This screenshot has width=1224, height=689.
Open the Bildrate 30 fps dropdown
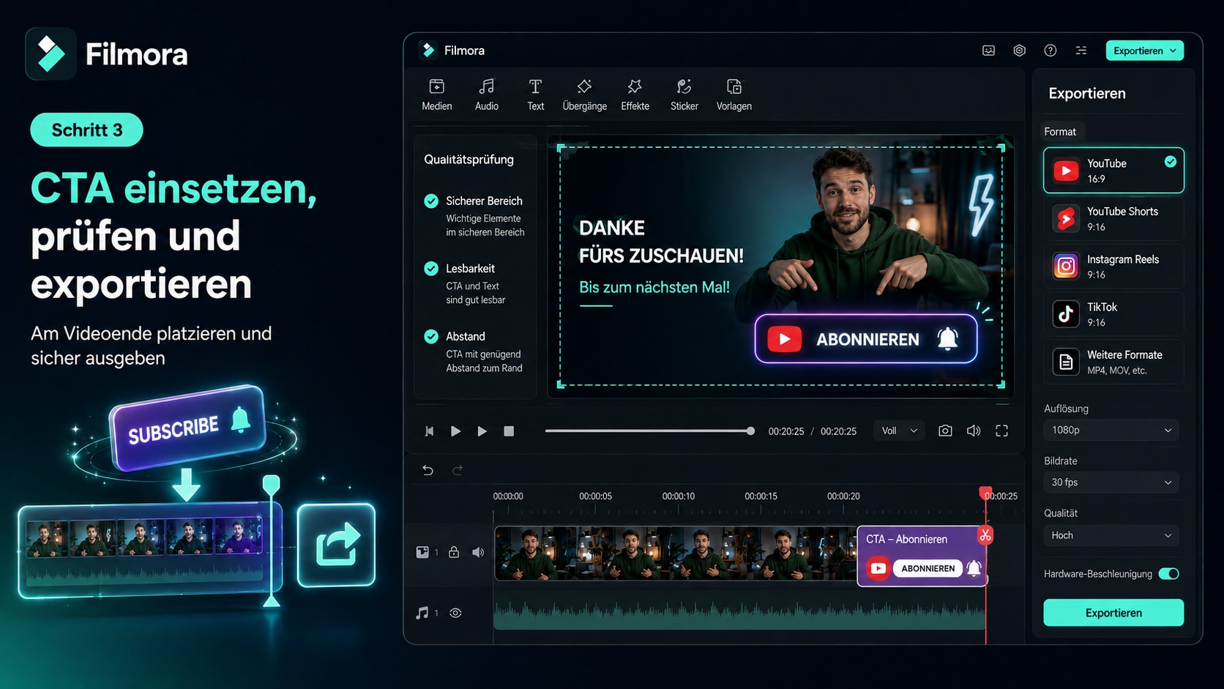(x=1111, y=482)
